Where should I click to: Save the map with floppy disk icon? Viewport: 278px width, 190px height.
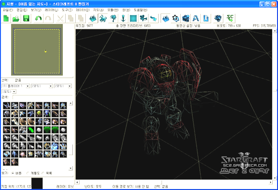coord(26,18)
